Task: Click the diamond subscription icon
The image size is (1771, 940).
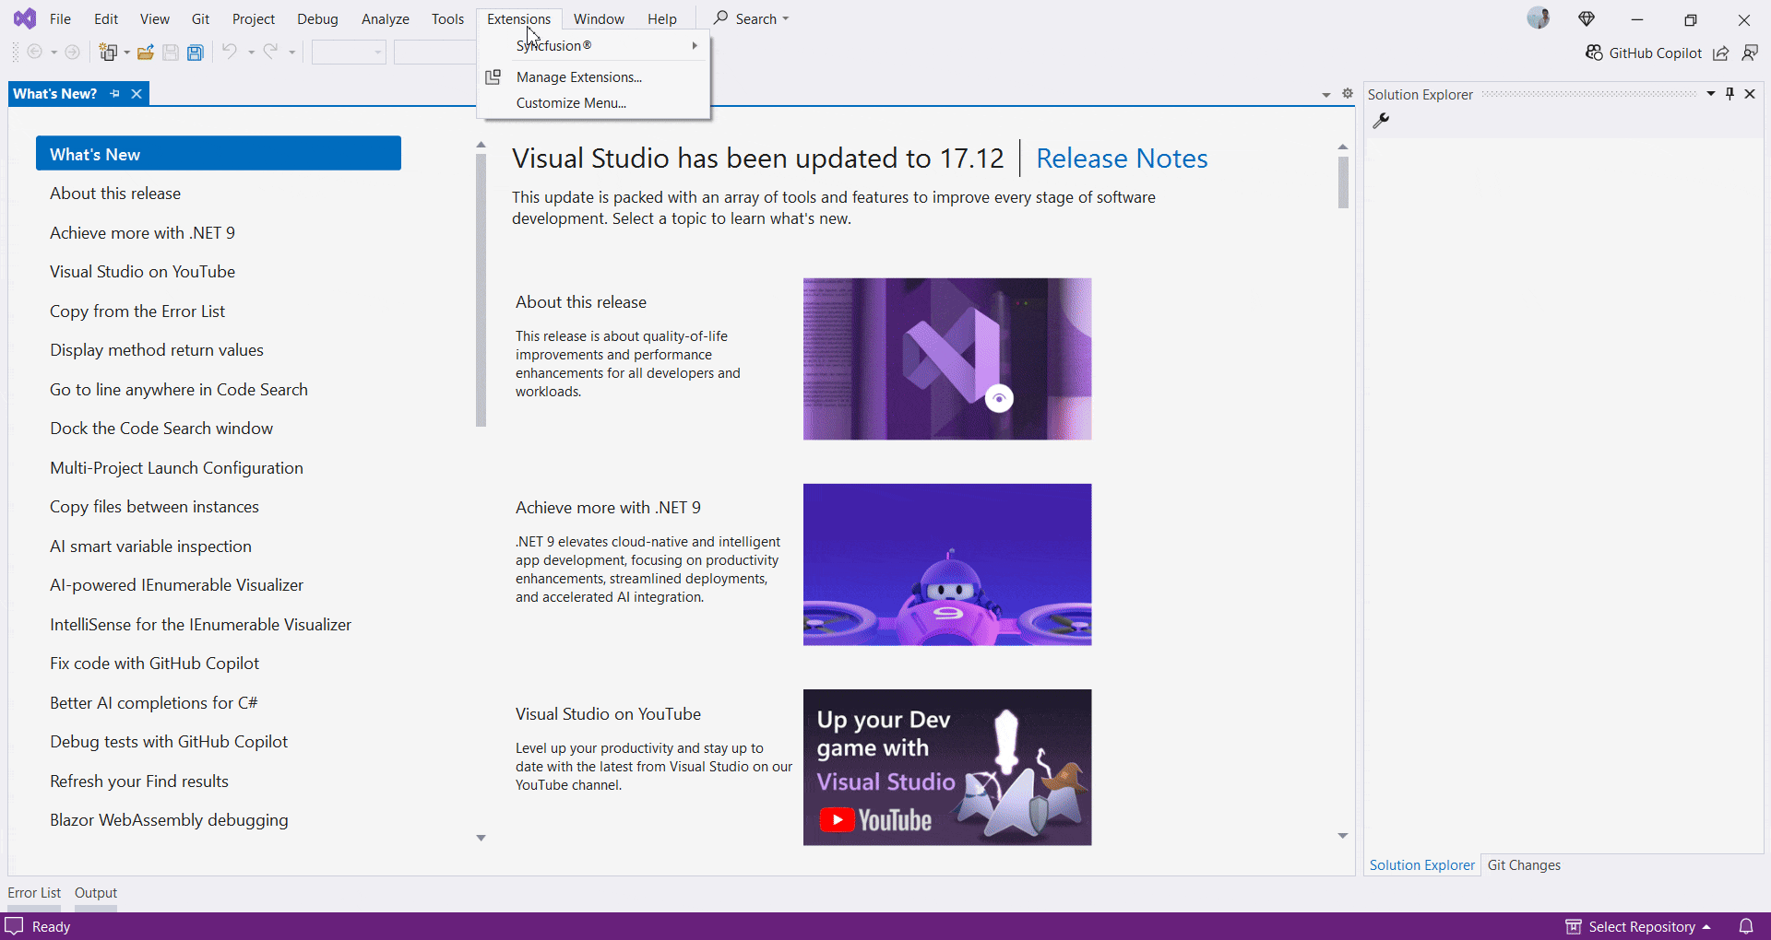Action: tap(1587, 18)
